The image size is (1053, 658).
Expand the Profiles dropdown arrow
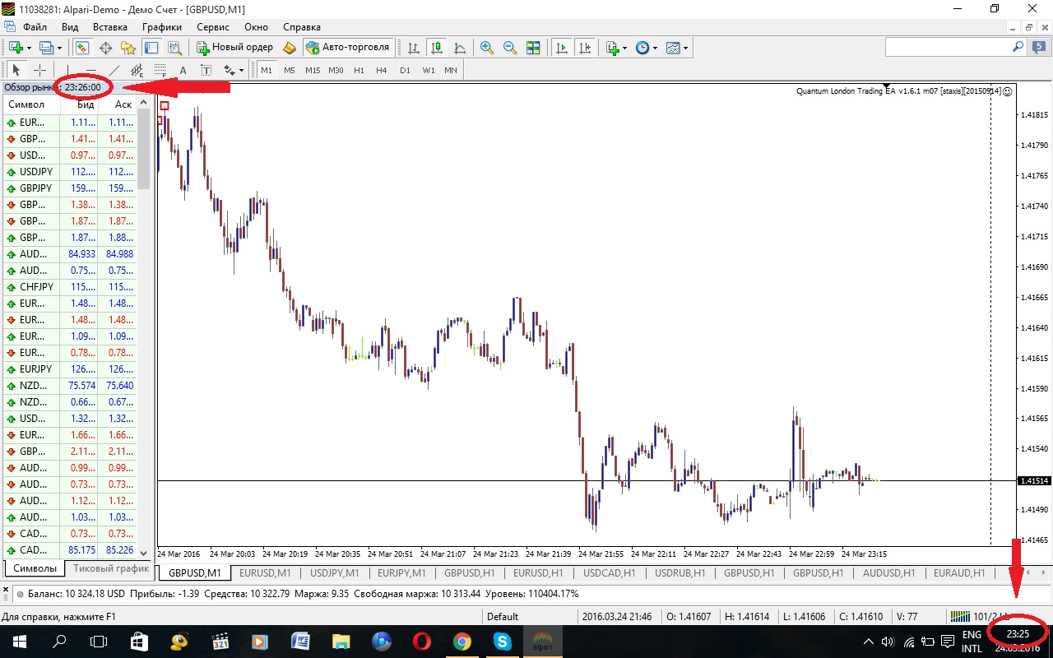click(x=60, y=48)
